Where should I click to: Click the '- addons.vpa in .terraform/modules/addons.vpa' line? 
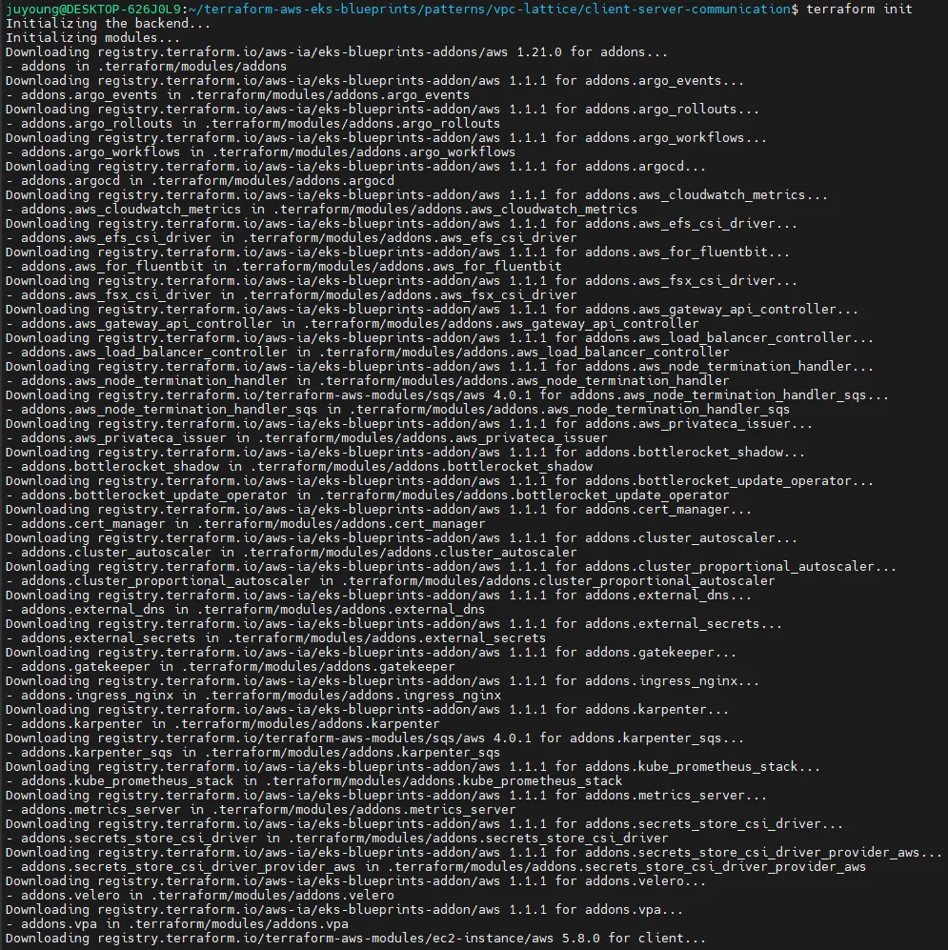(177, 924)
